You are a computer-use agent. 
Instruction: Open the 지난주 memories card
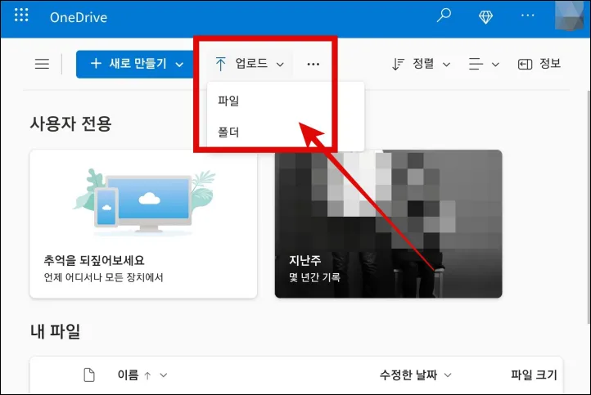click(x=388, y=224)
